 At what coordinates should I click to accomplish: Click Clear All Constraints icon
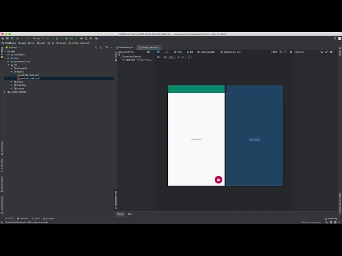(178, 57)
